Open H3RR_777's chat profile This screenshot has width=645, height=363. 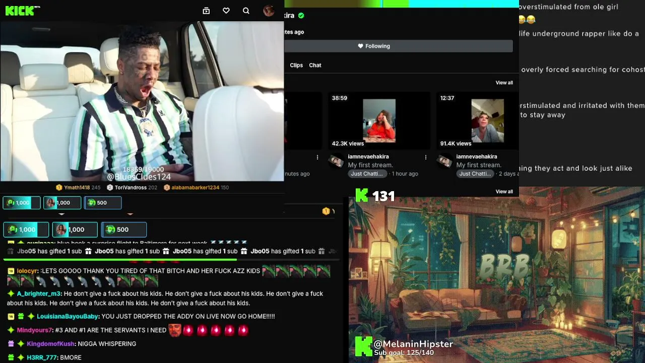42,357
